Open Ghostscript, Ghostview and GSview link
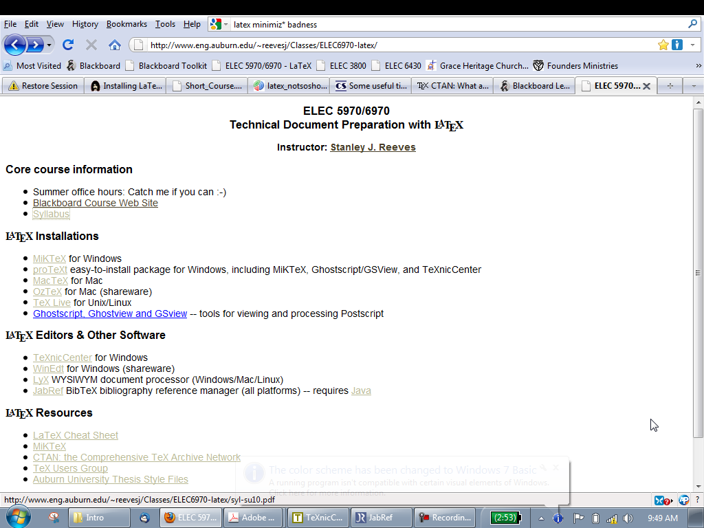This screenshot has width=704, height=528. 110,313
